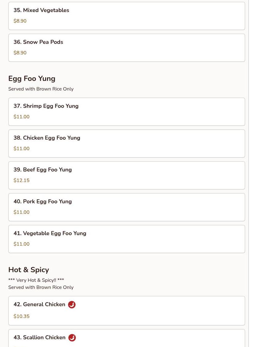Click $8.90 price under Mixed Vegetables
Image resolution: width=255 pixels, height=347 pixels.
[20, 21]
